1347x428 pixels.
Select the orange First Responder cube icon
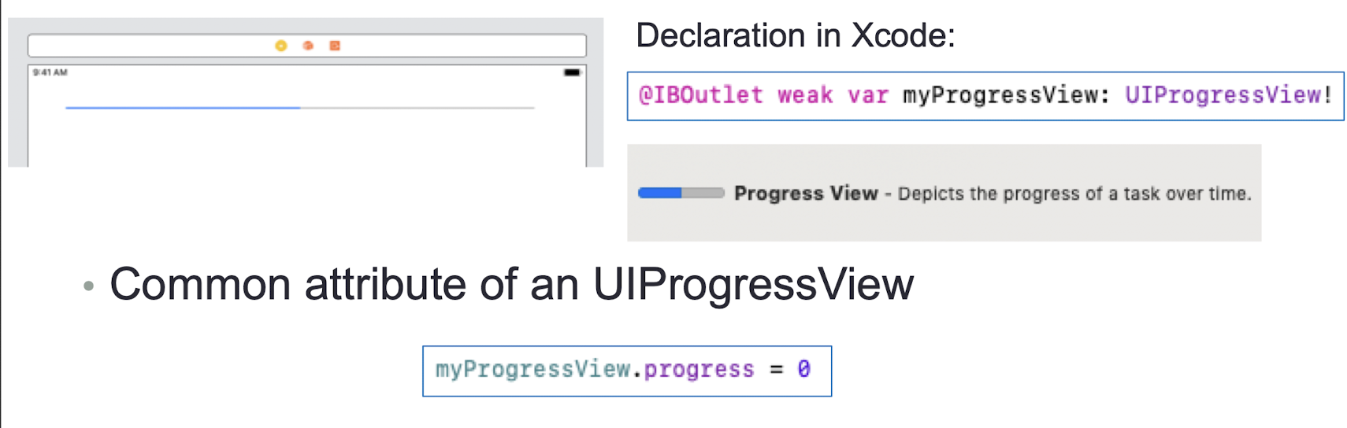click(x=308, y=46)
